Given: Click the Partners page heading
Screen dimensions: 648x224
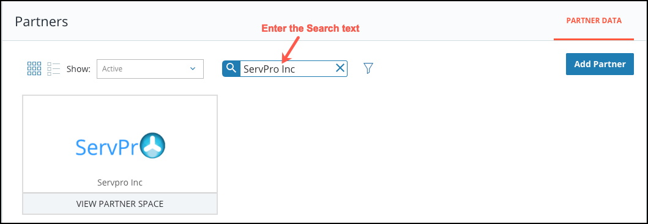Looking at the screenshot, I should 42,21.
